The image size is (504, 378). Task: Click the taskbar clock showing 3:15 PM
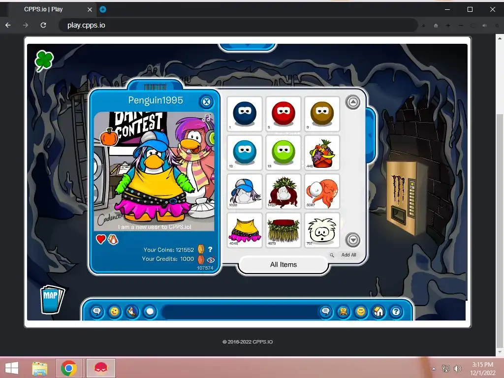(482, 369)
